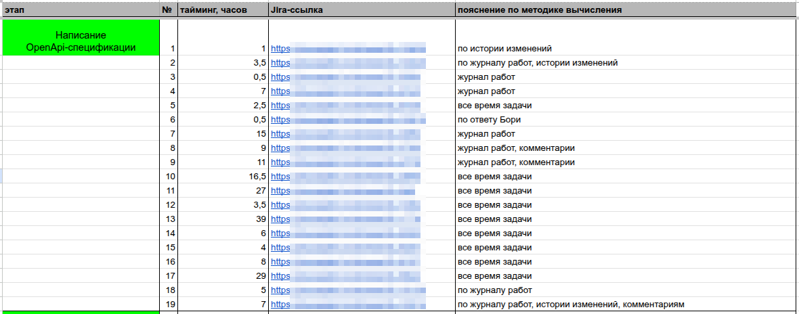Select the 'по ответу Бори' explanation cell
The height and width of the screenshot is (314, 799).
click(627, 120)
